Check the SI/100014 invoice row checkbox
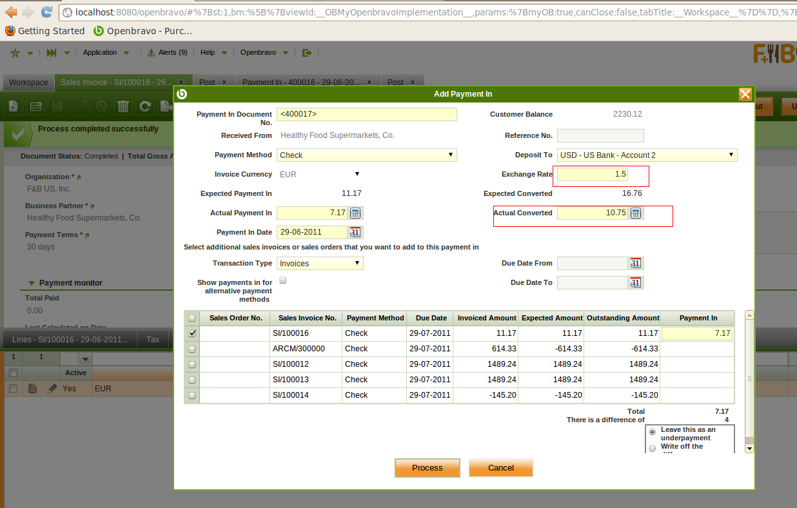Image resolution: width=797 pixels, height=508 pixels. [192, 395]
